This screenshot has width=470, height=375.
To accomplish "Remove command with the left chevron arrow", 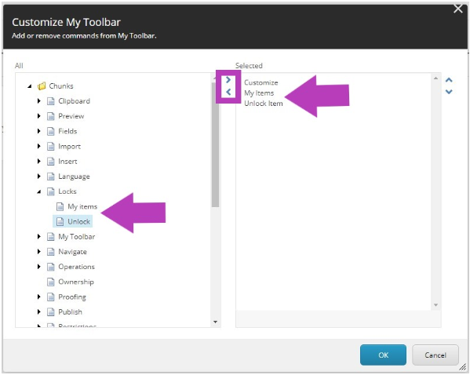I will click(228, 92).
